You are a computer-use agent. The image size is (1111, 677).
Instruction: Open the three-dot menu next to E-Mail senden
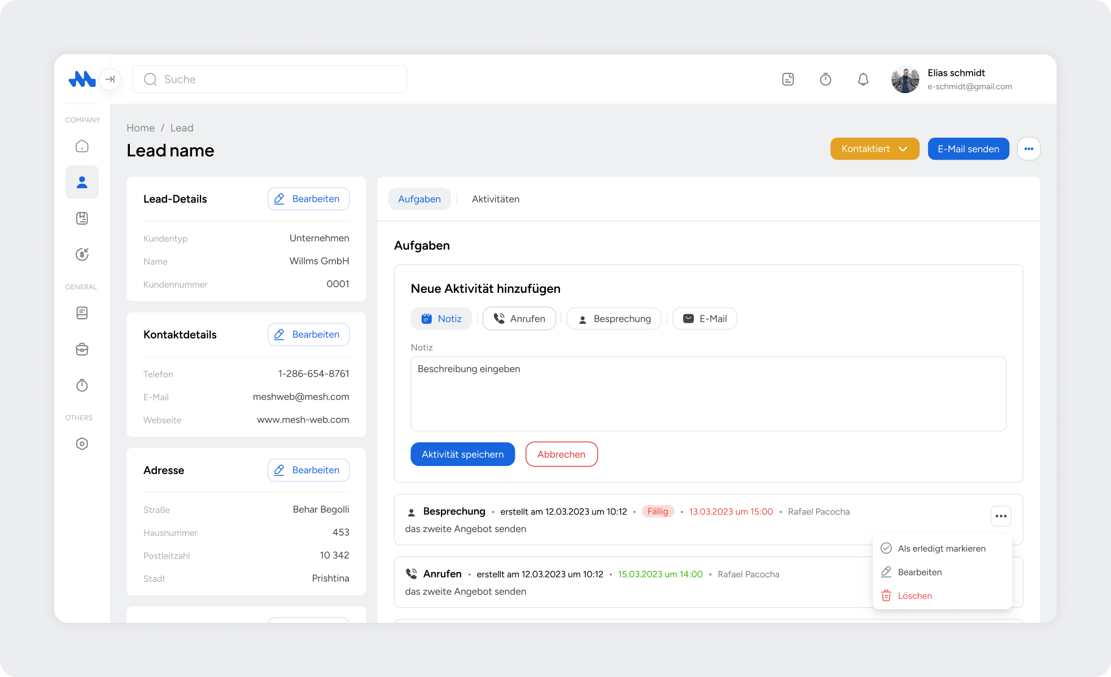point(1029,148)
